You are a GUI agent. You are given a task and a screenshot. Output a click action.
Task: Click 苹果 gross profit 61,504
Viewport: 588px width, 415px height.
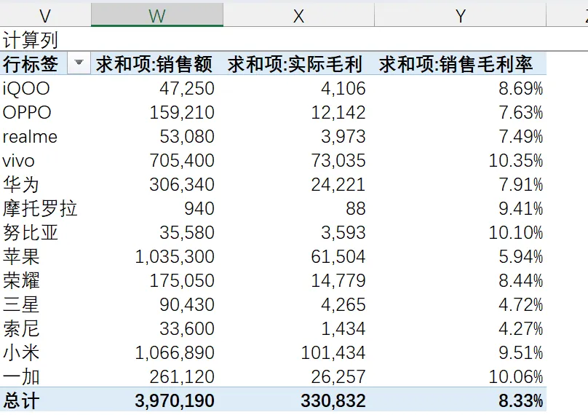coord(338,257)
